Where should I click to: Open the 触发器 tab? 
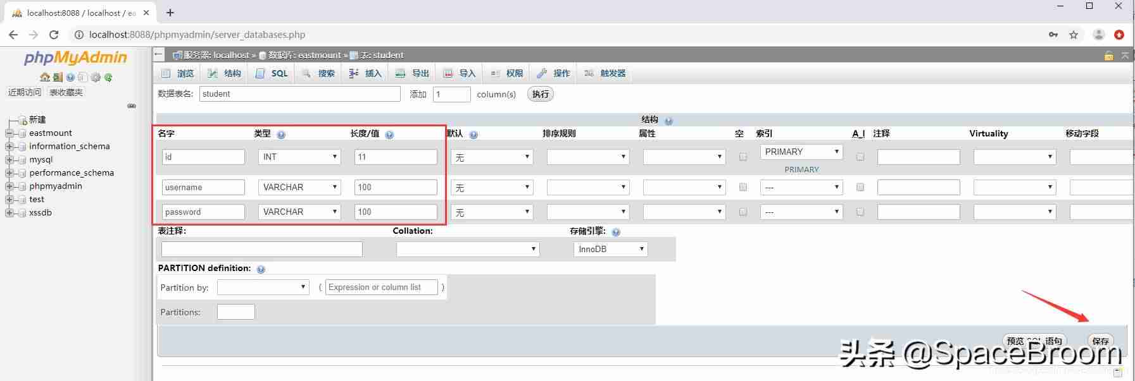click(605, 73)
